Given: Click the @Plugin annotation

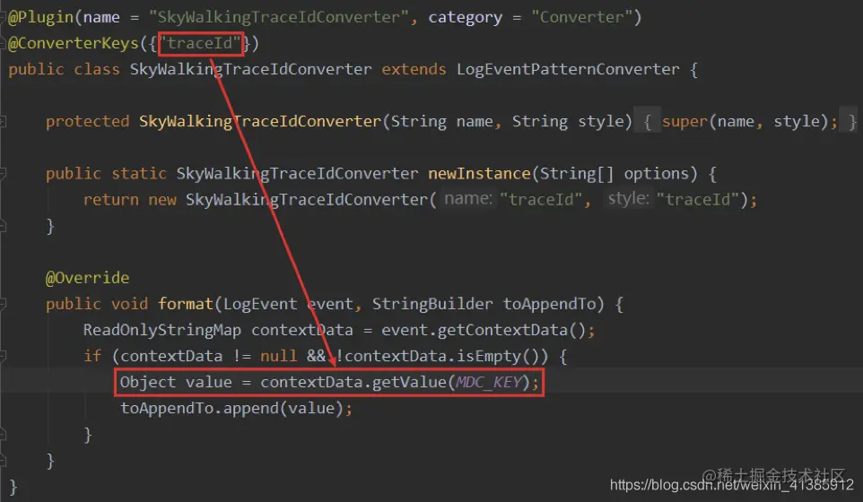Looking at the screenshot, I should coord(41,18).
